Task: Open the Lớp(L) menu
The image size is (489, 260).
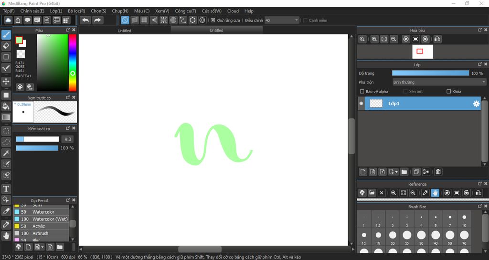Action: pos(56,11)
